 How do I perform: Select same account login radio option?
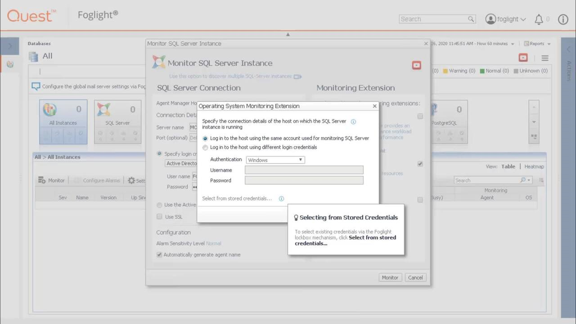(x=205, y=139)
